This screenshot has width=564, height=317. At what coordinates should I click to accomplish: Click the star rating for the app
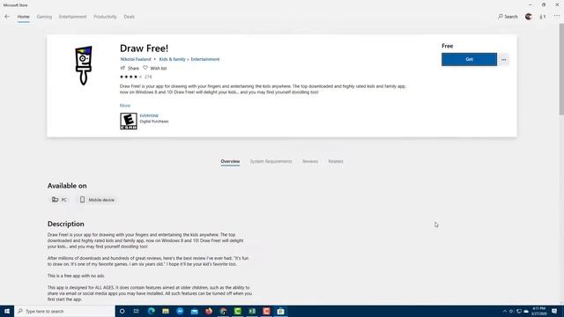pos(131,77)
